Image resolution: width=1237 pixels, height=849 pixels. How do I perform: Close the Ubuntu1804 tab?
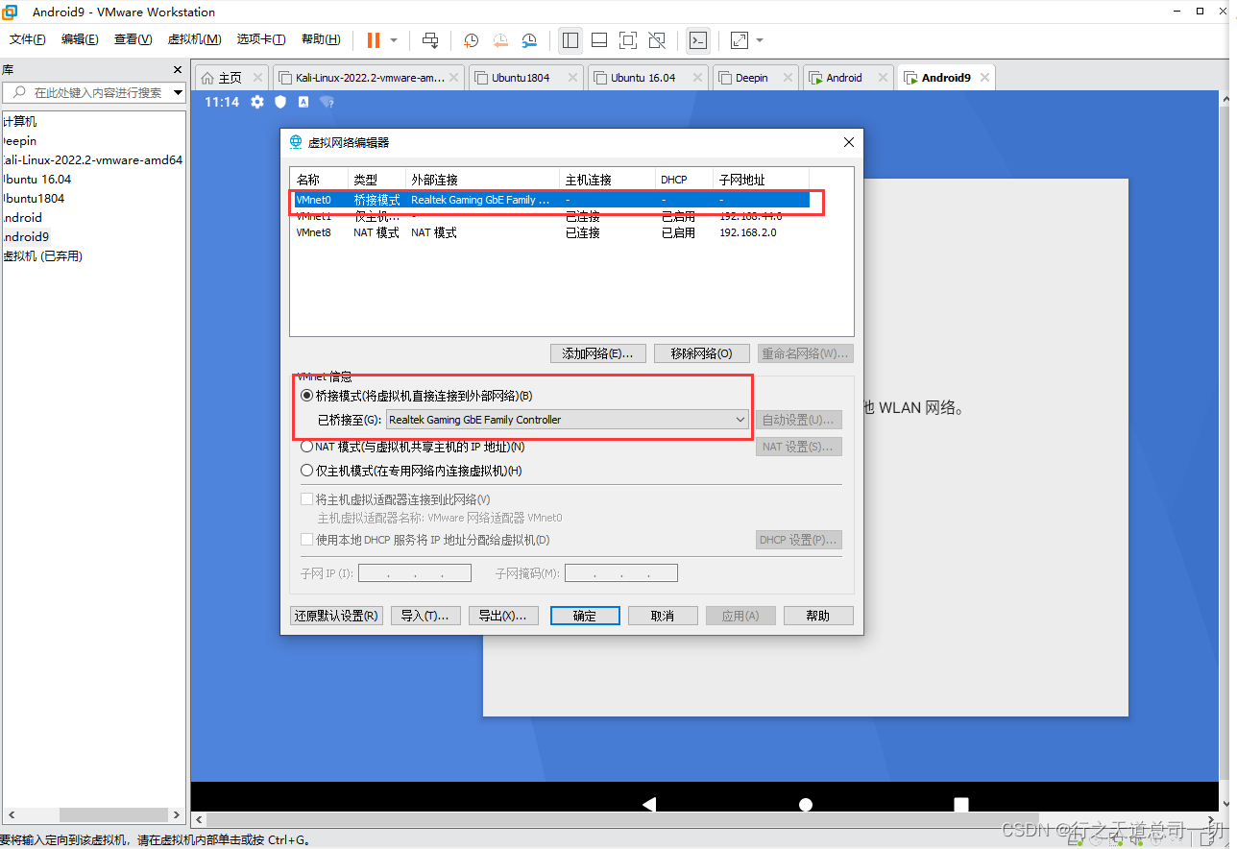[x=573, y=78]
